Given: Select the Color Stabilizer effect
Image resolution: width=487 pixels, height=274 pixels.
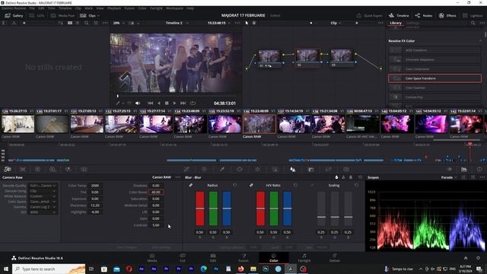Looking at the screenshot, I should coord(434,88).
